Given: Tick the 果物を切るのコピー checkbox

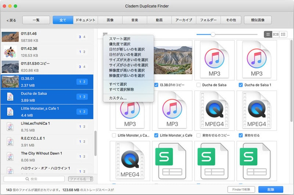Looking at the screenshot, I should point(199,135).
